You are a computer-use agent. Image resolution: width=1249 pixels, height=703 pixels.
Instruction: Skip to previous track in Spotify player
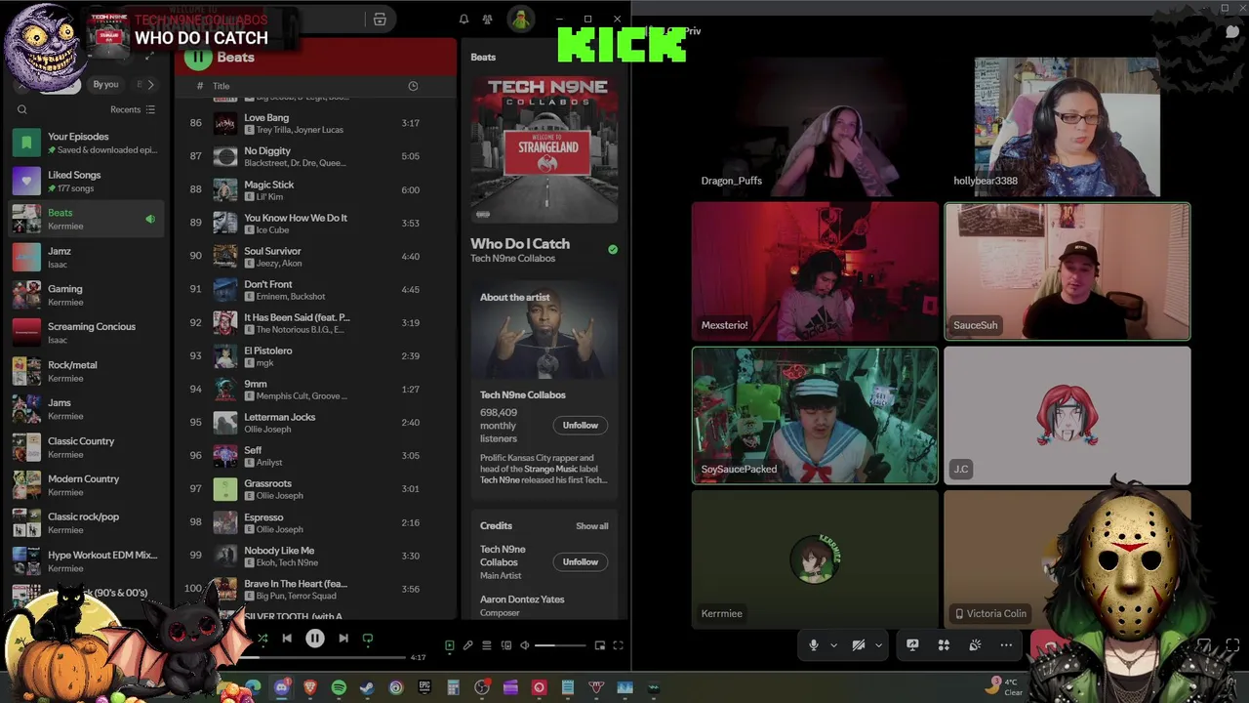[287, 639]
